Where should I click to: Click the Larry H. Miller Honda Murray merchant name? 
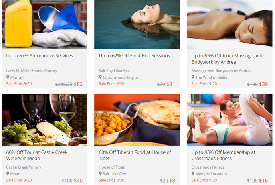(32, 71)
